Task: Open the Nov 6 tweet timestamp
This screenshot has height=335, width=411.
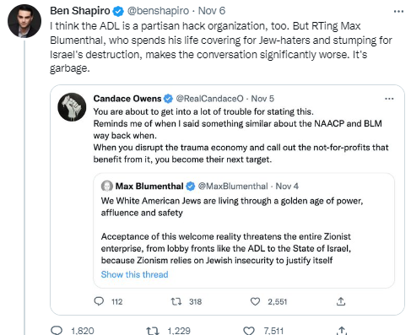Action: click(212, 11)
